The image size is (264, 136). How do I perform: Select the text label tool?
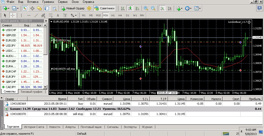65,16
